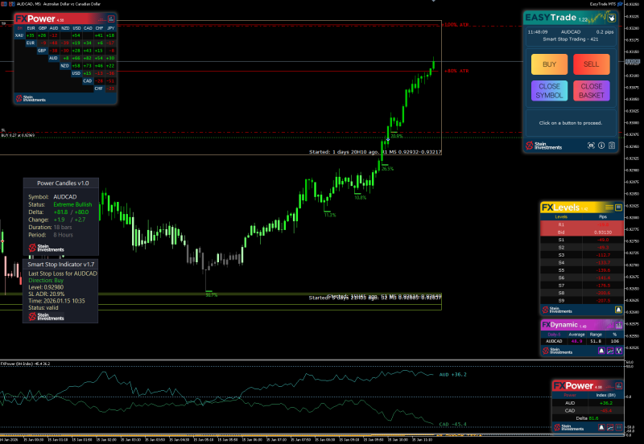Click the Stein Investments logo in Power Candles panel
The image size is (644, 444).
tap(46, 248)
